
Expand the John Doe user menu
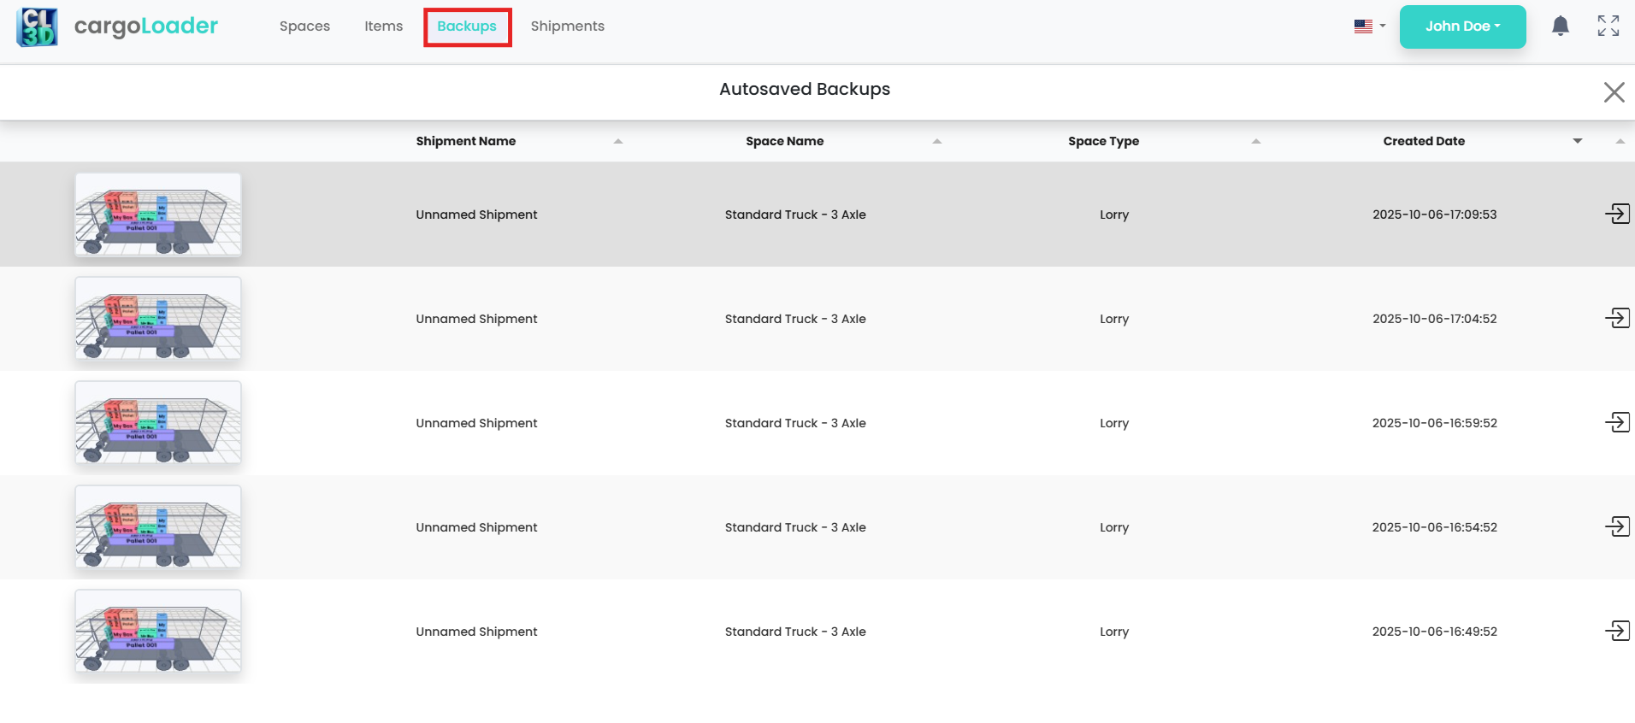click(x=1462, y=26)
